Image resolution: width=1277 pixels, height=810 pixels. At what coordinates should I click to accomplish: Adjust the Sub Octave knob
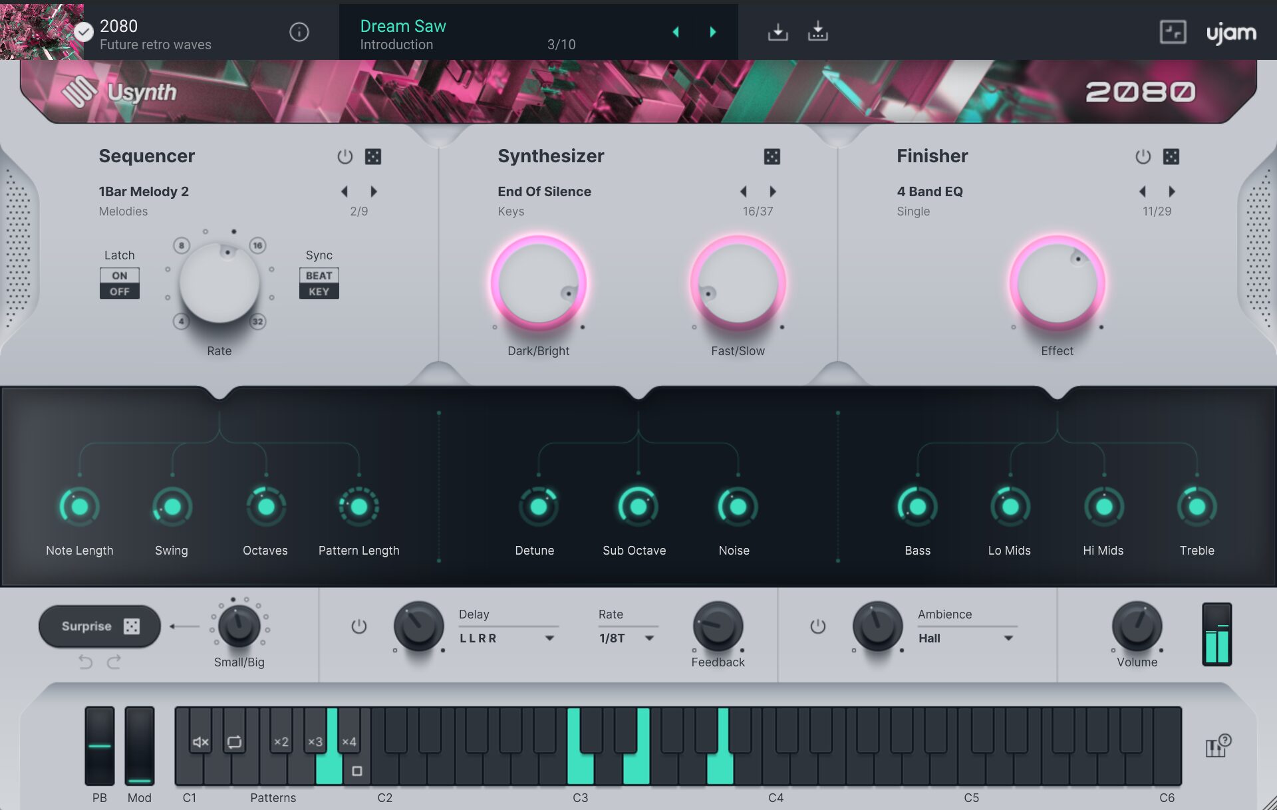(638, 507)
